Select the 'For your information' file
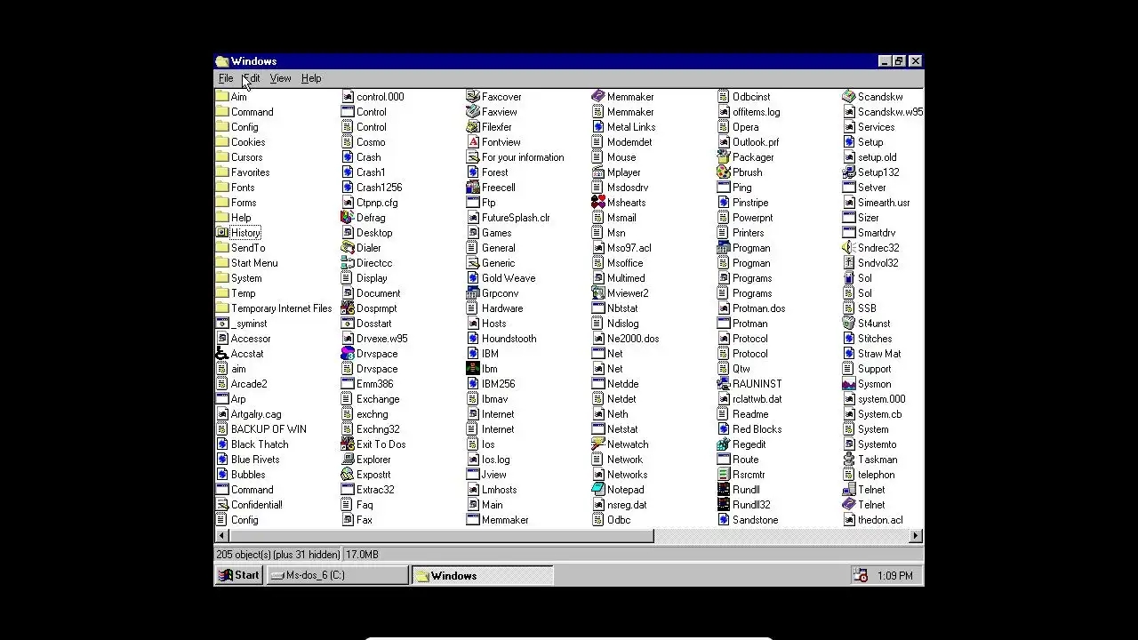1138x640 pixels. tap(516, 157)
